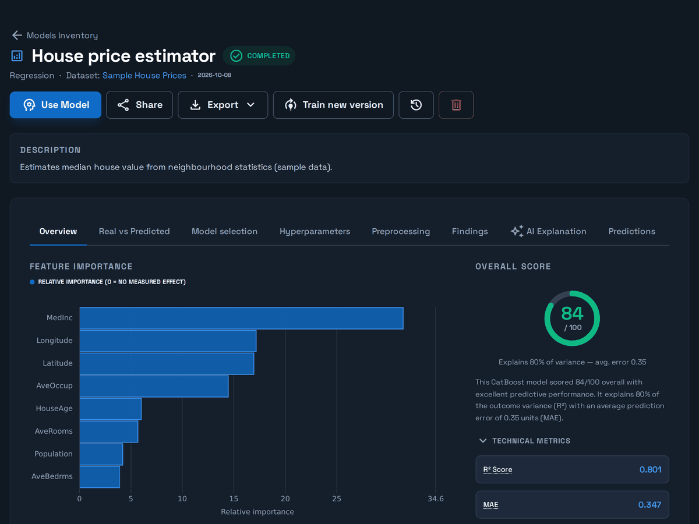Switch to the Real vs Predicted tab
The height and width of the screenshot is (524, 699).
click(x=134, y=231)
